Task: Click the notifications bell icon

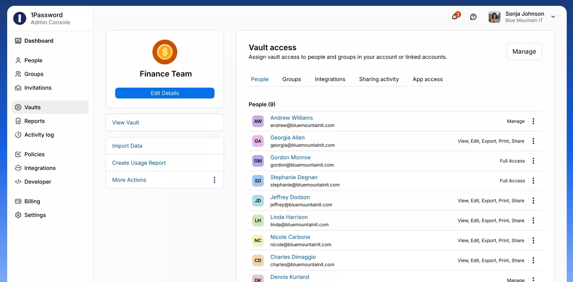Action: 455,17
